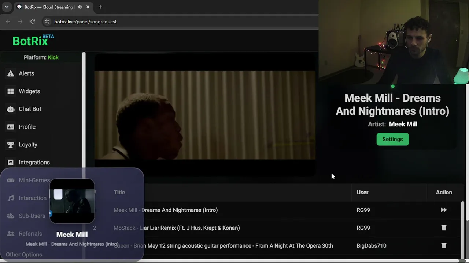Click user BigDabs710 in the queue
This screenshot has height=263, width=469.
coord(371,246)
